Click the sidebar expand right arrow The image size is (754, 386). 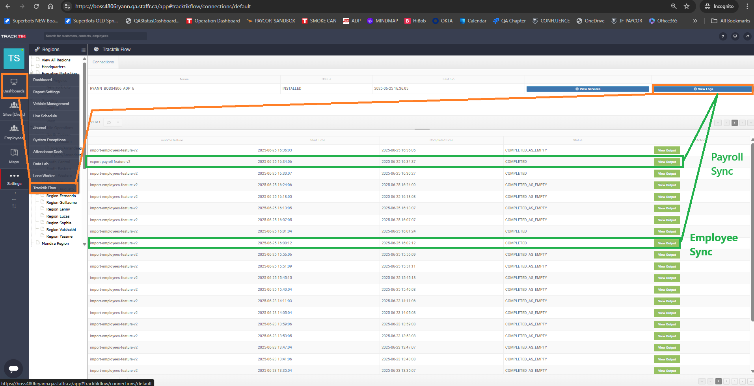click(x=14, y=193)
